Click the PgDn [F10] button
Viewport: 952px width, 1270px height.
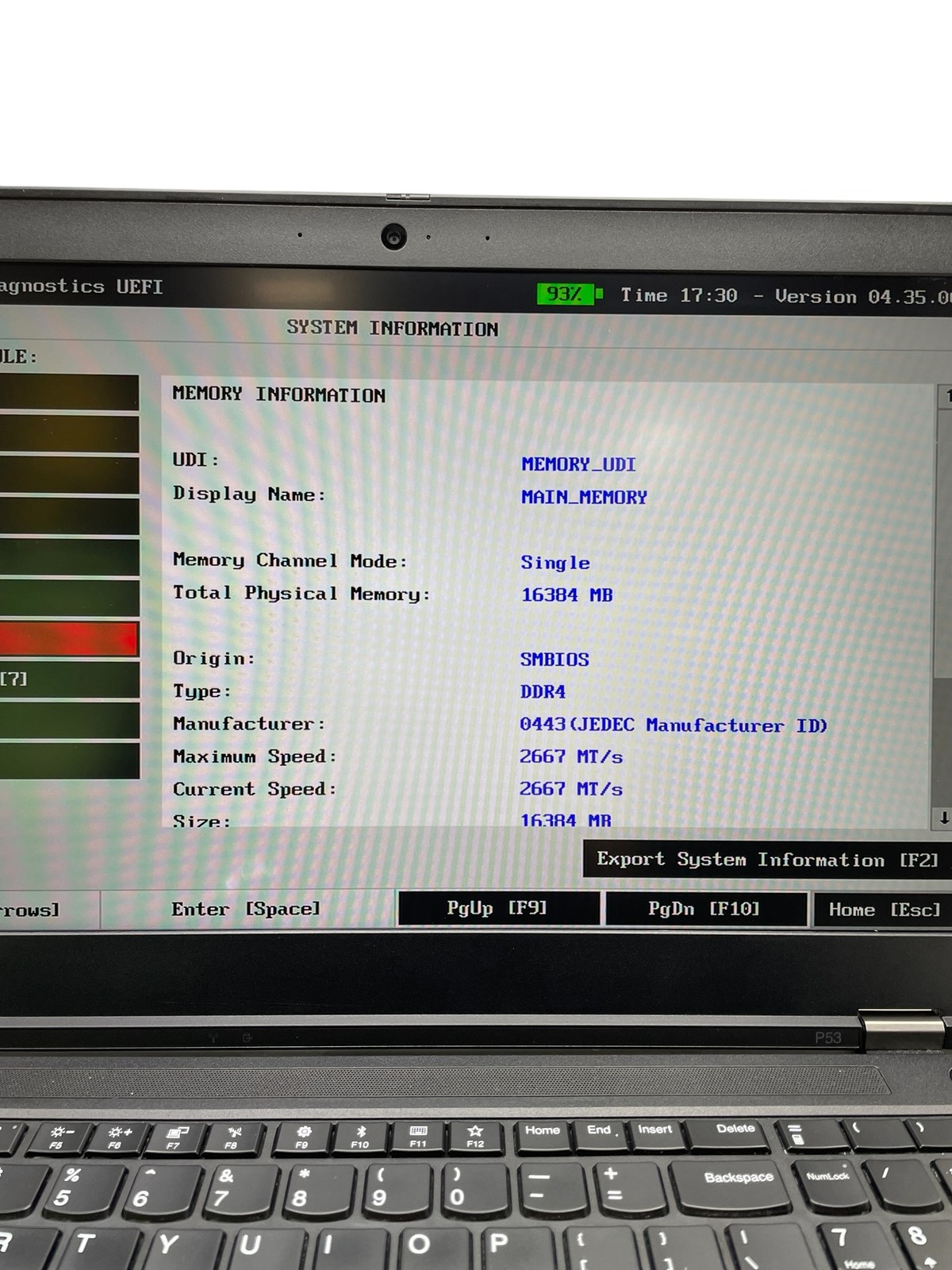705,909
